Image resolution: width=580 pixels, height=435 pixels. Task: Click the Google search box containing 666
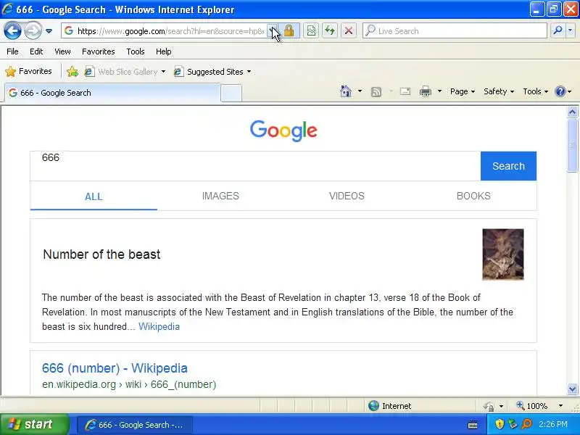[x=255, y=166]
